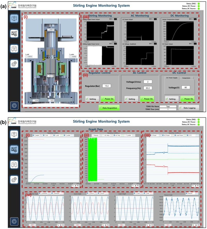This screenshot has height=229, width=207.
Task: Click AC Voltage Amplitude plot legend icon
Action: [x=155, y=44]
